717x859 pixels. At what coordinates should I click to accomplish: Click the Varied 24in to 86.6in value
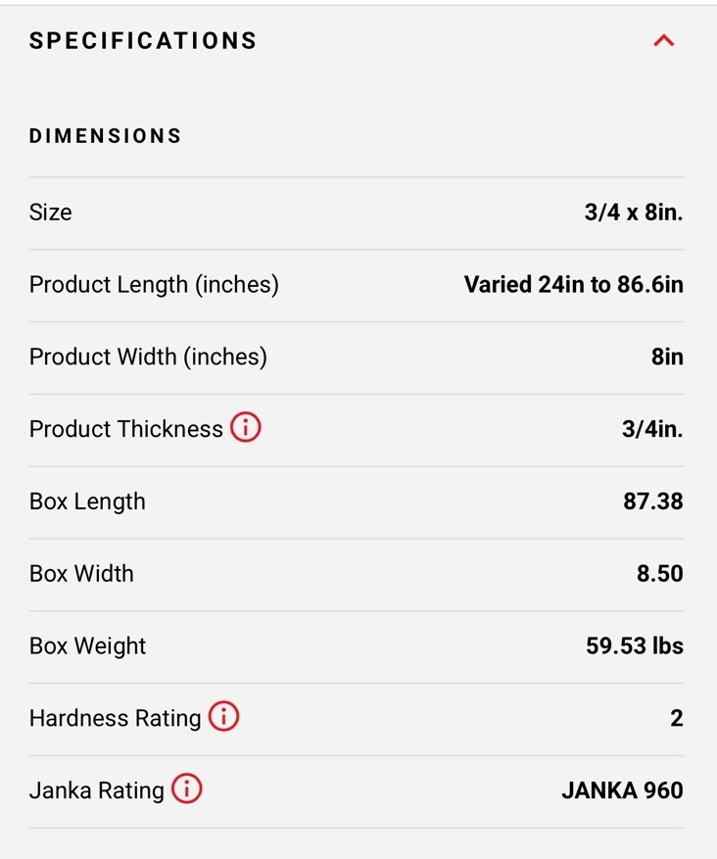pyautogui.click(x=573, y=285)
